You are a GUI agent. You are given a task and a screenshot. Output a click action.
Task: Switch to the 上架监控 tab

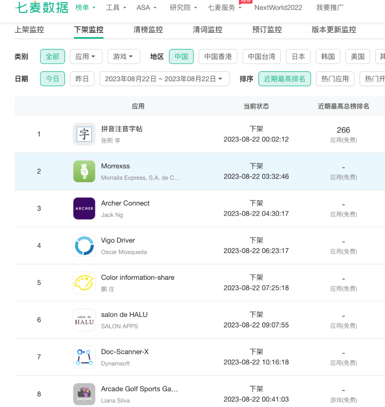tap(29, 30)
